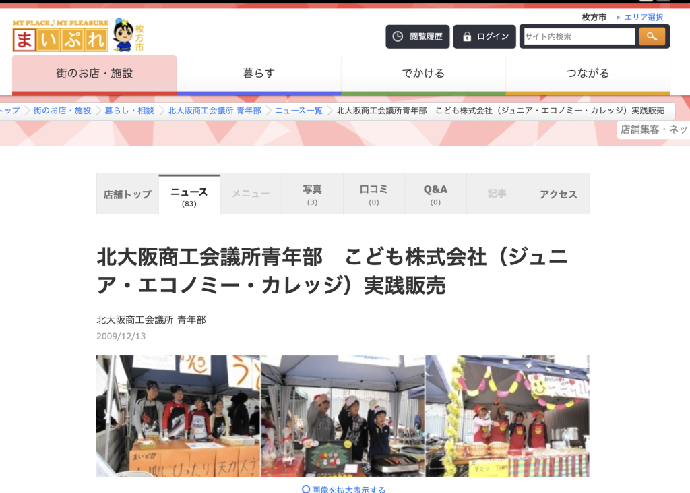
Task: Click the event photo collage thumbnail
Action: 342,415
